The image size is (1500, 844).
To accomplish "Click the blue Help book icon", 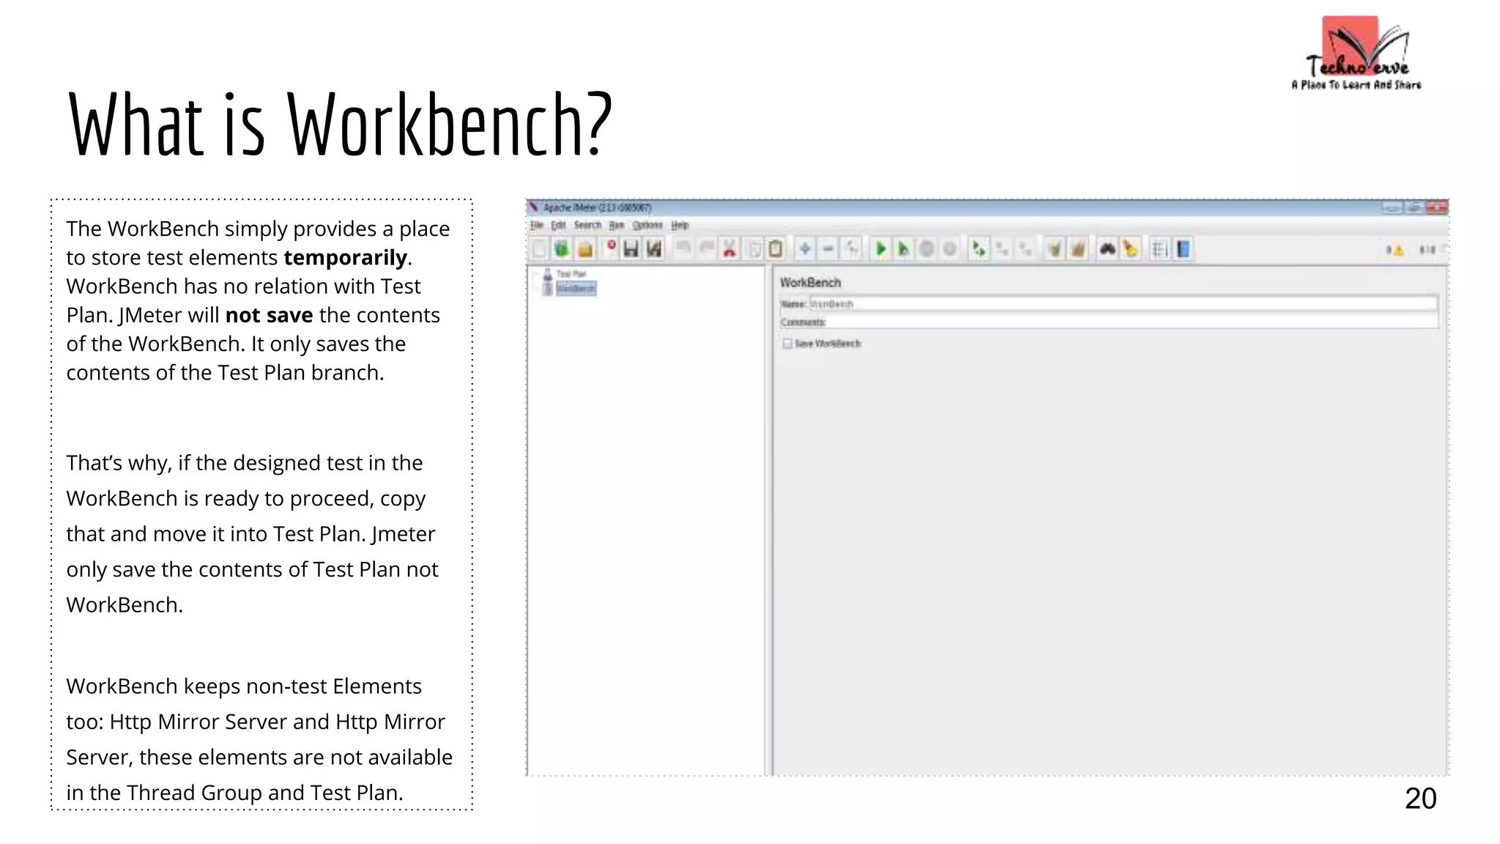I will (x=1183, y=249).
